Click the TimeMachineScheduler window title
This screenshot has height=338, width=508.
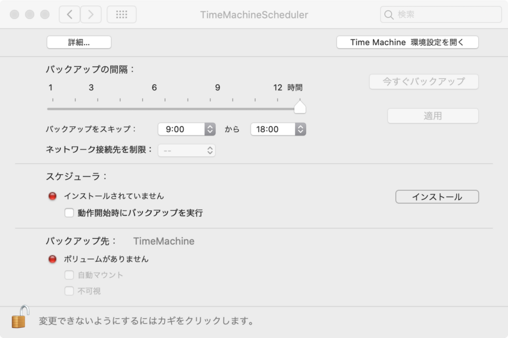[x=254, y=15]
